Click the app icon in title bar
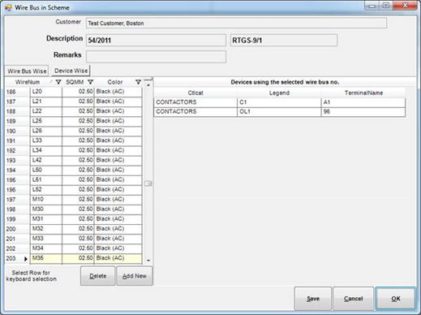Viewport: 421px width, 315px height. point(8,7)
